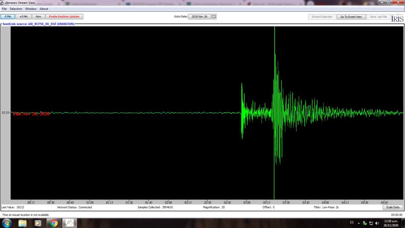Click the Scale Data button
This screenshot has height=228, width=405.
pyautogui.click(x=393, y=207)
